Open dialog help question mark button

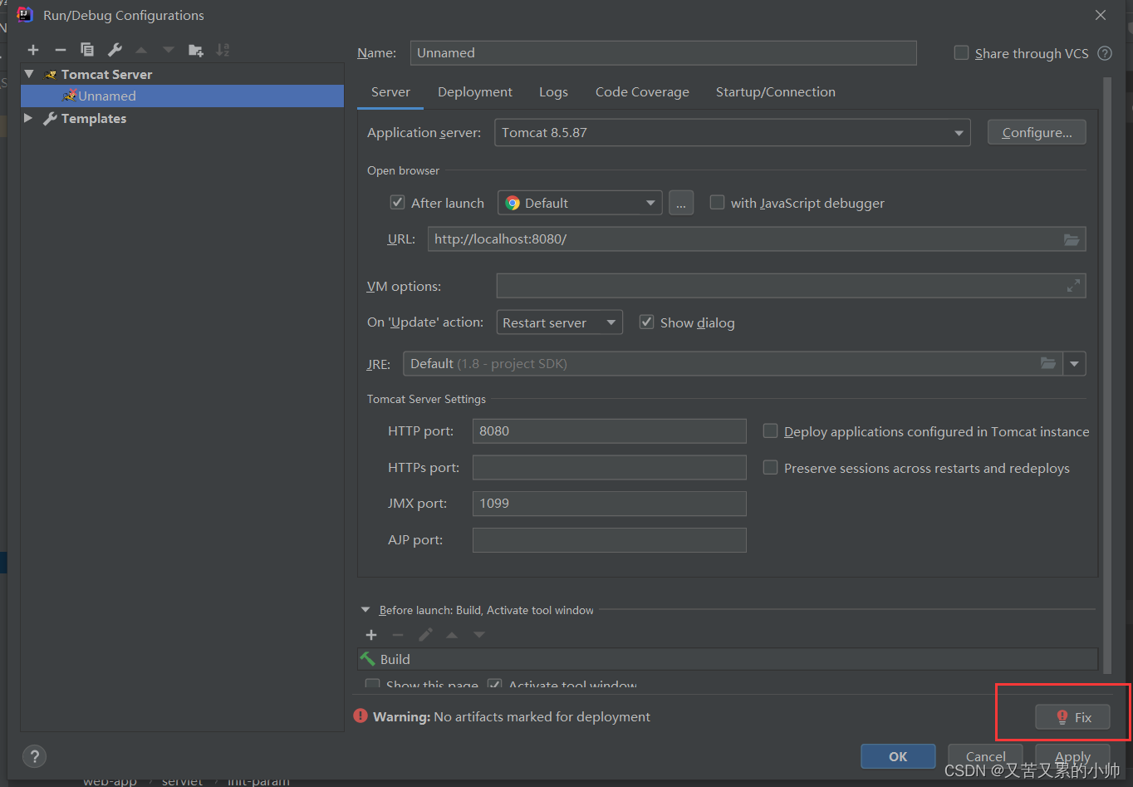pyautogui.click(x=34, y=756)
